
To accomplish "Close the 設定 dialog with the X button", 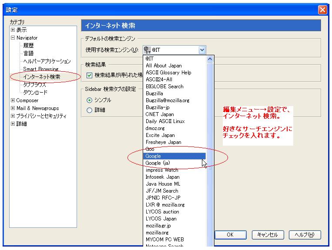I will [322, 10].
